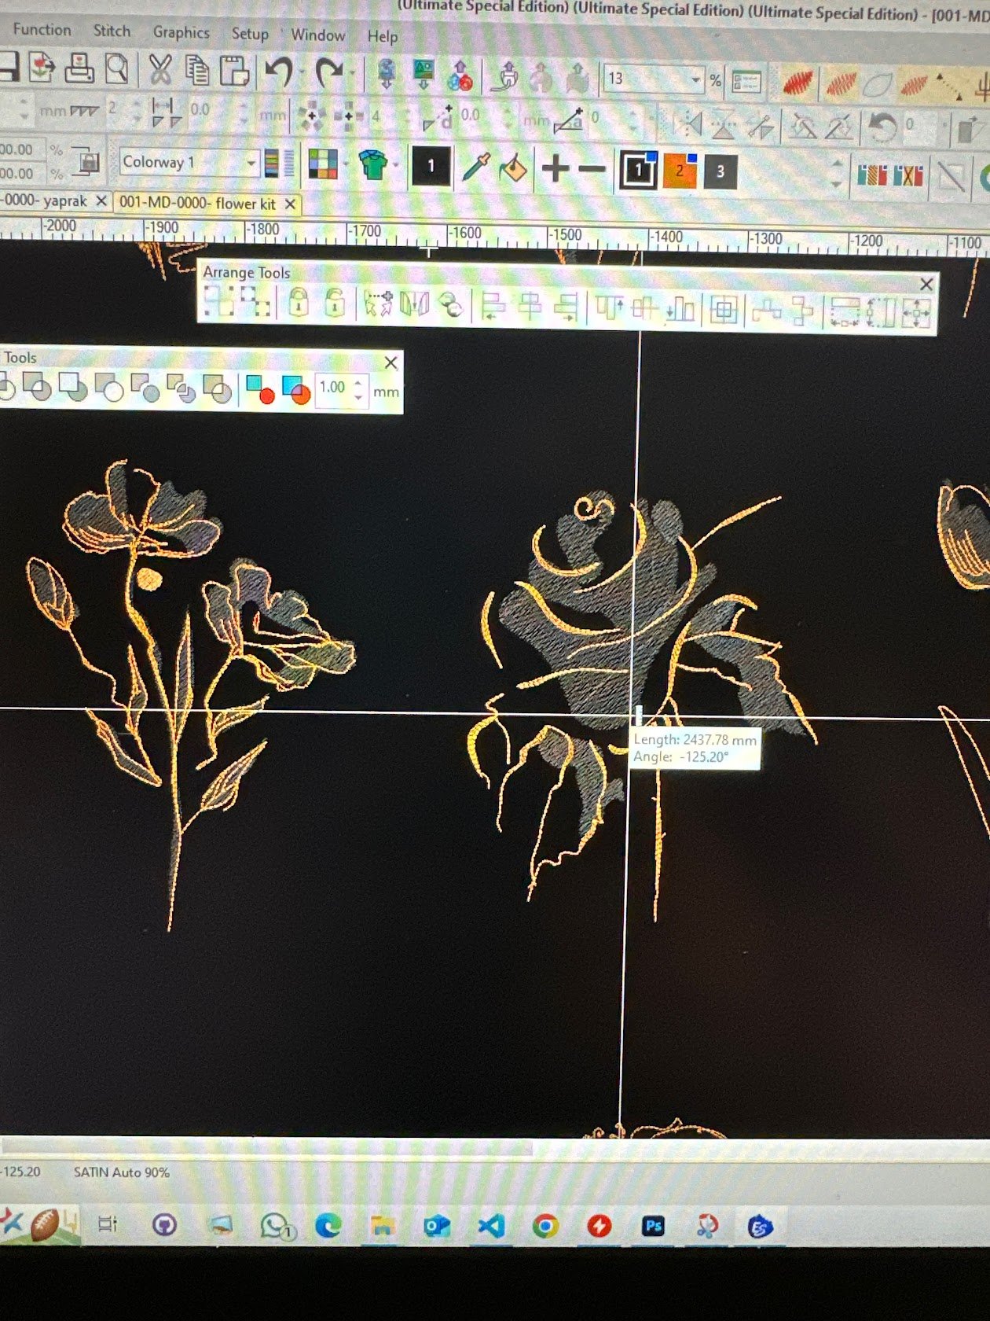Click the closed padlock icon in Arrange Tools
Screen dimensions: 990x1321
pos(298,303)
